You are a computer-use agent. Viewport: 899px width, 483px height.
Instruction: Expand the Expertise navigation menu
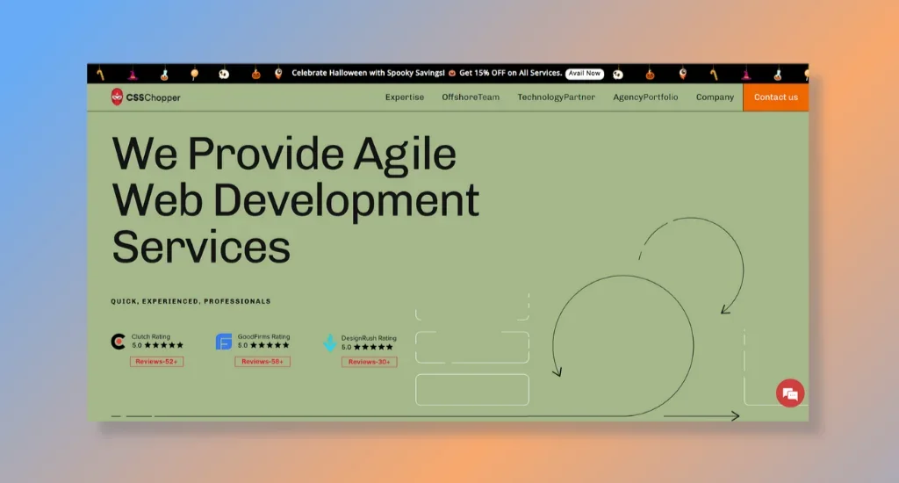click(x=404, y=97)
